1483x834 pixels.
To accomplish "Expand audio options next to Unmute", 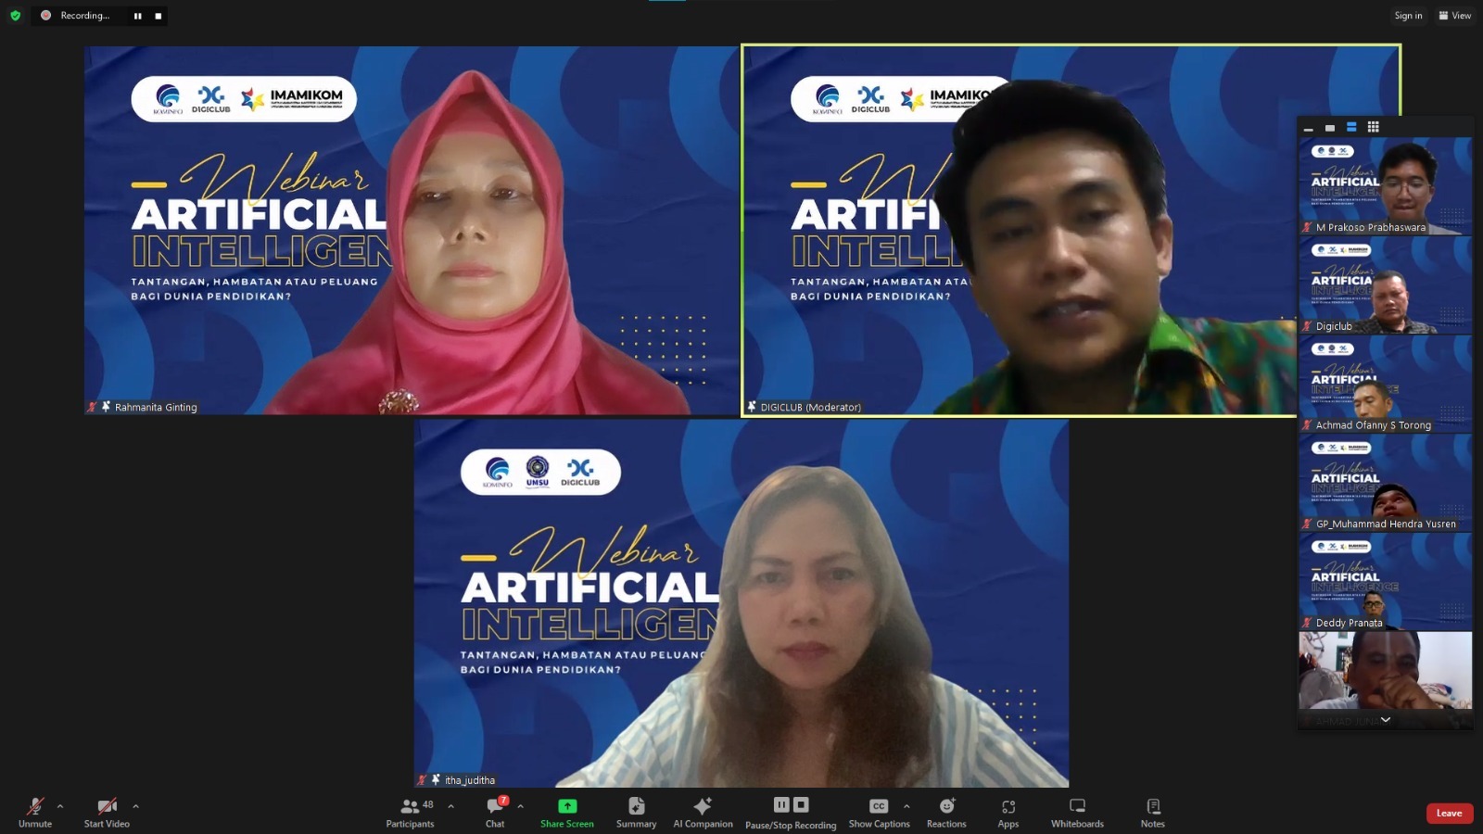I will click(60, 805).
